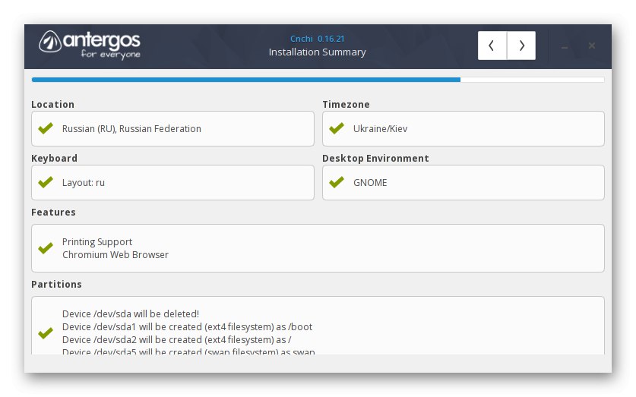This screenshot has height=397, width=636.
Task: Select the Ukraine/Kiev timezone entry
Action: click(380, 129)
